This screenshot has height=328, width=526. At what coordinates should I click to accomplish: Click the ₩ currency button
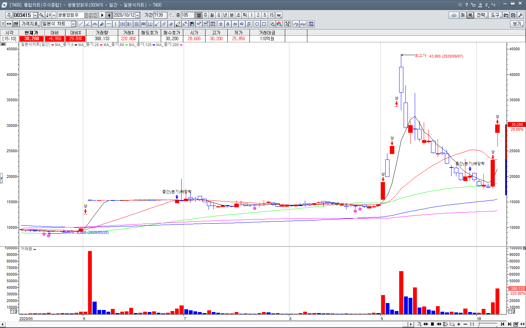(x=279, y=15)
